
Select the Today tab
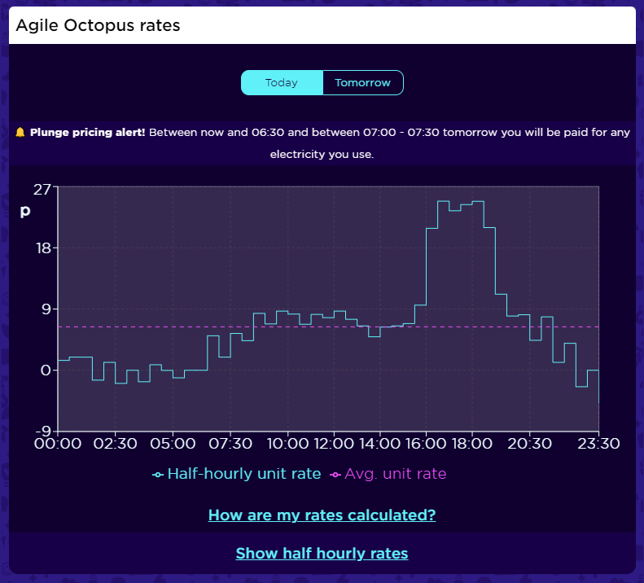coord(282,82)
